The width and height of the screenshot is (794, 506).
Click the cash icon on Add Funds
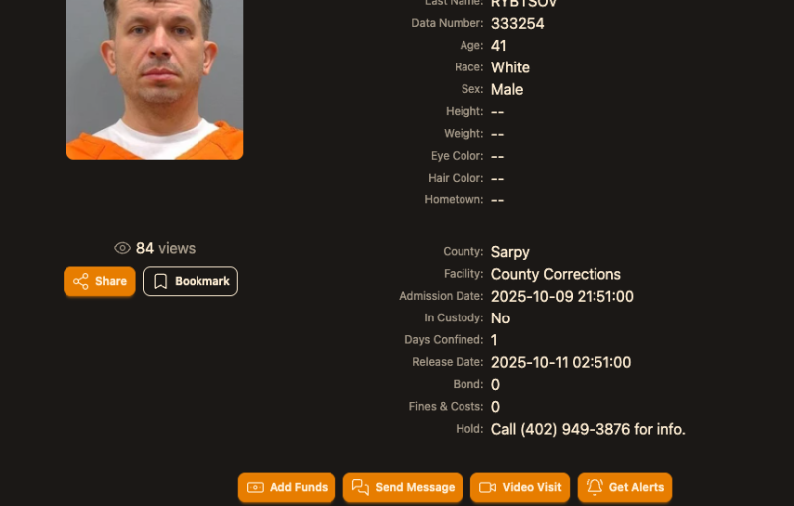point(255,487)
